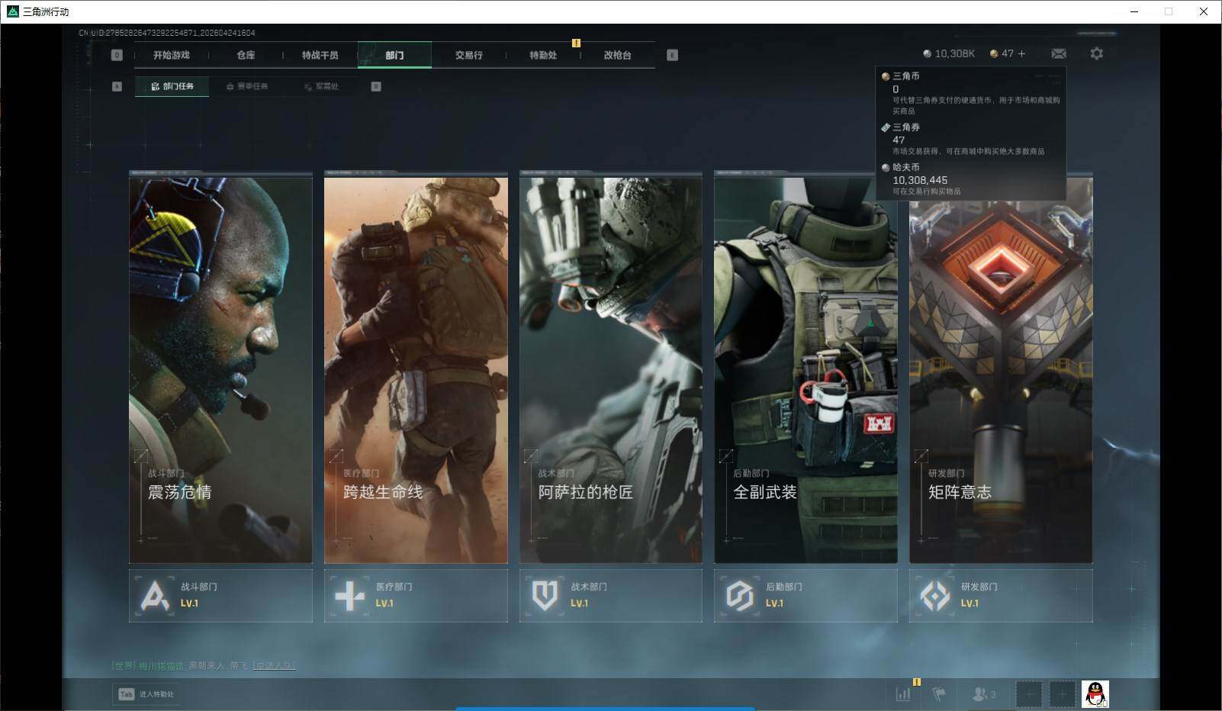Click the underlined team apply link in chat

click(x=274, y=666)
